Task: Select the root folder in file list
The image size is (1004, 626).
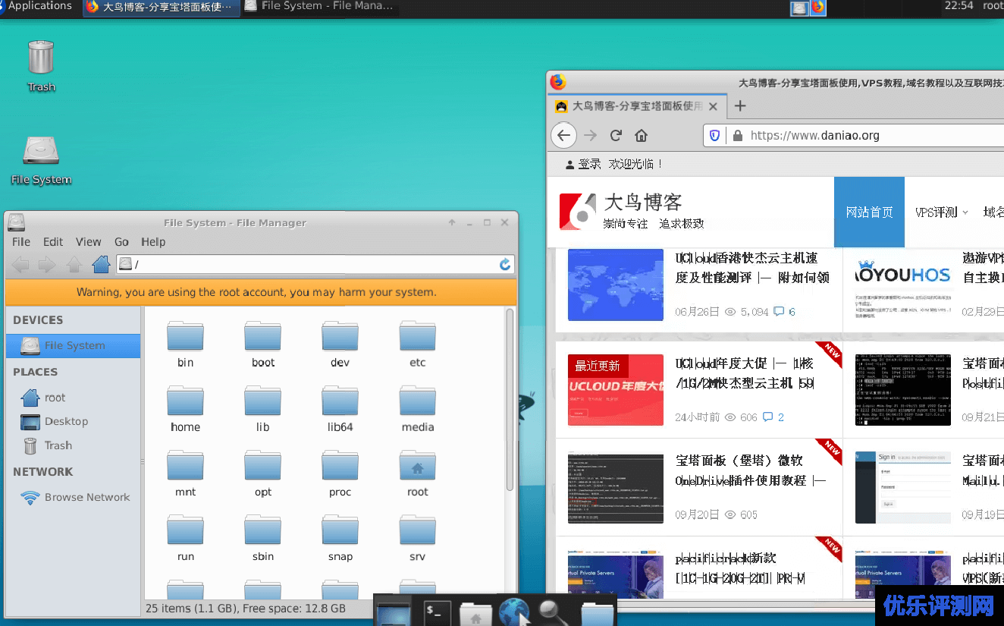Action: (418, 473)
